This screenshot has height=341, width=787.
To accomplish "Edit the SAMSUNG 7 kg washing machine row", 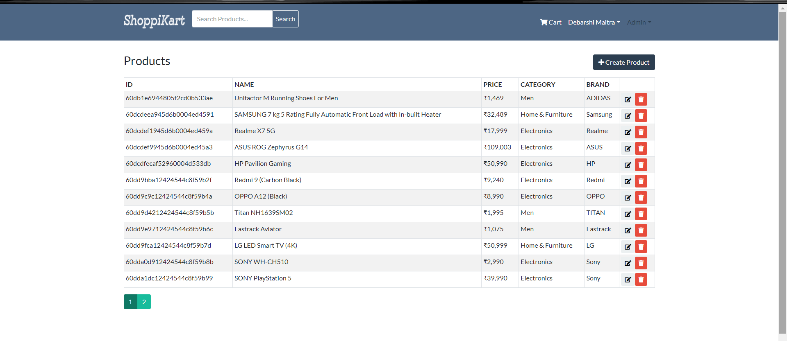I will [628, 116].
